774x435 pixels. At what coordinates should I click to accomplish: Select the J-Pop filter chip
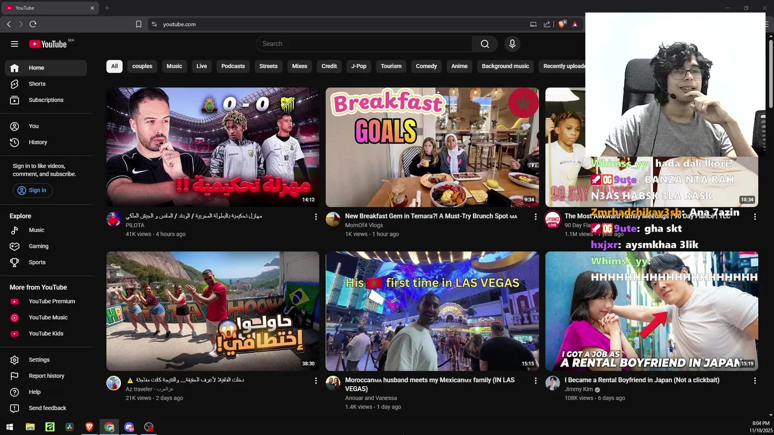(359, 66)
